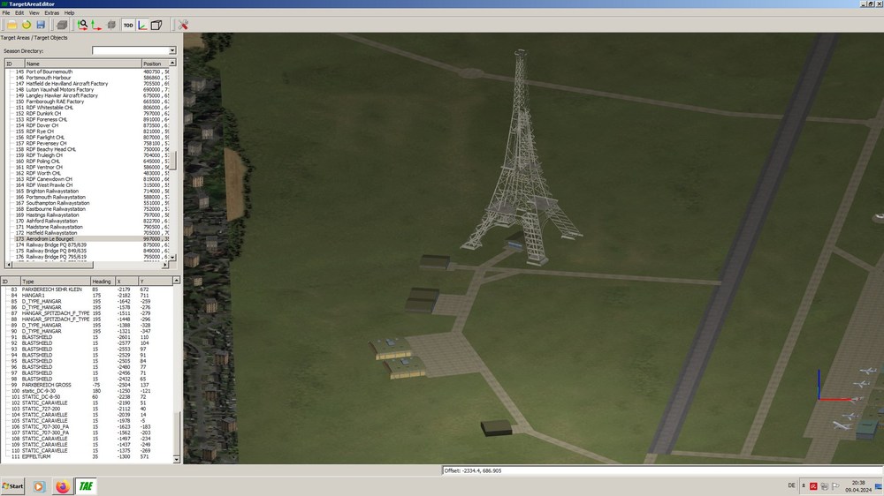This screenshot has height=496, width=884.
Task: Select EIFFELTURM object row
Action: coord(87,456)
